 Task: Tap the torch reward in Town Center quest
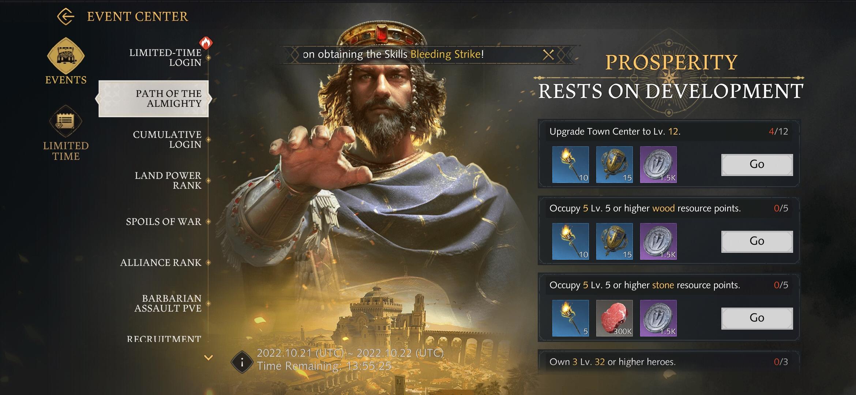pyautogui.click(x=571, y=165)
